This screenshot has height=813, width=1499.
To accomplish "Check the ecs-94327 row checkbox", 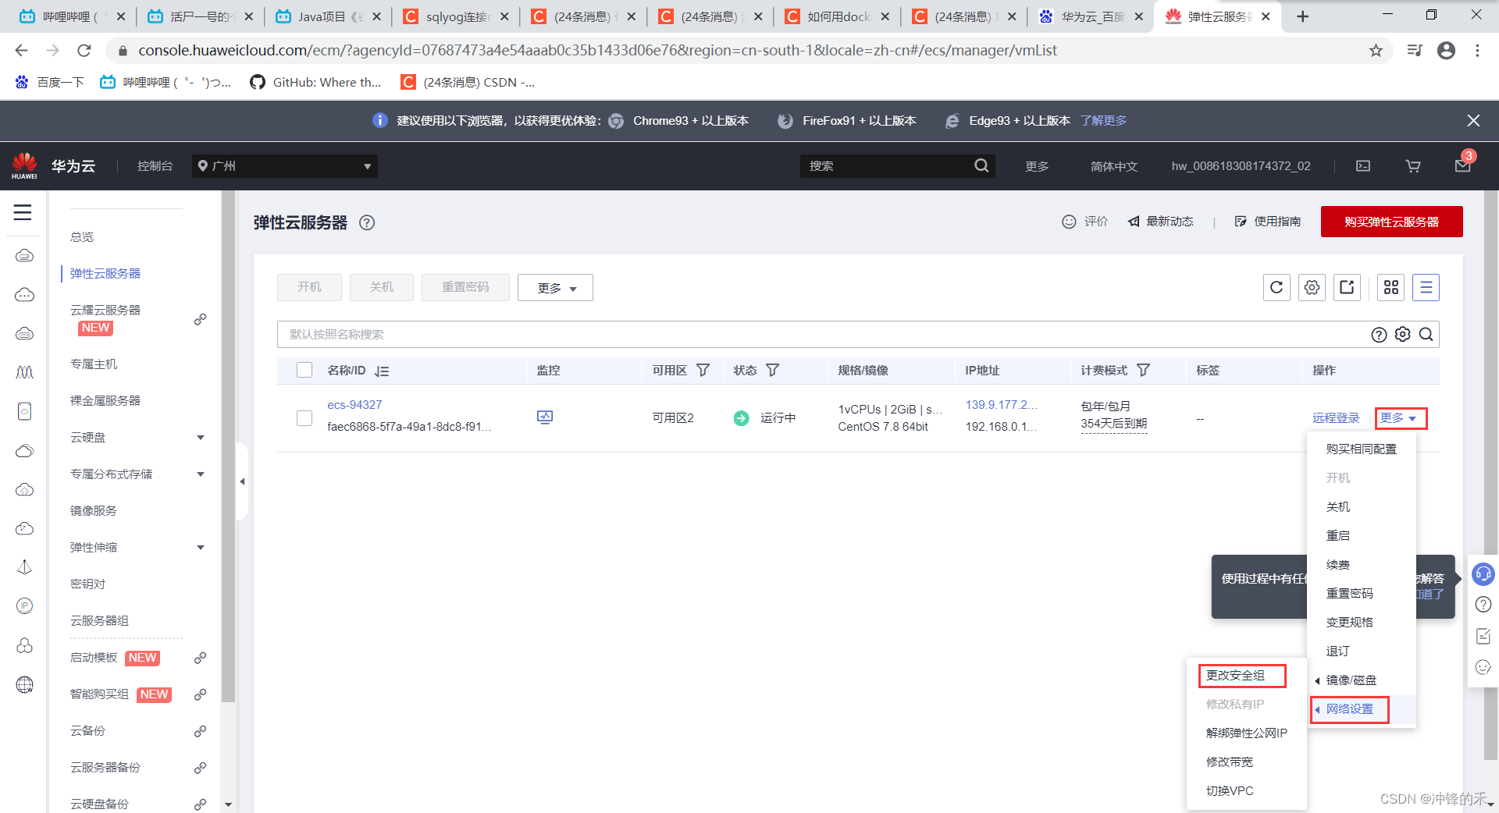I will coord(304,418).
